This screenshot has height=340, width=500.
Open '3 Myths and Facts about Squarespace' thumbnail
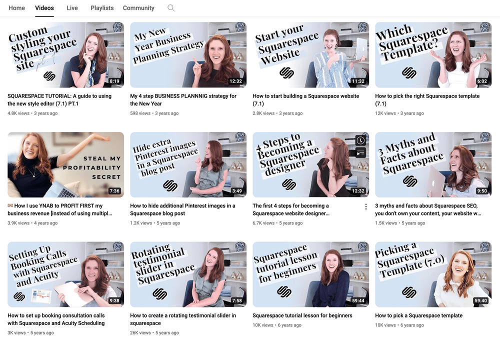click(433, 164)
